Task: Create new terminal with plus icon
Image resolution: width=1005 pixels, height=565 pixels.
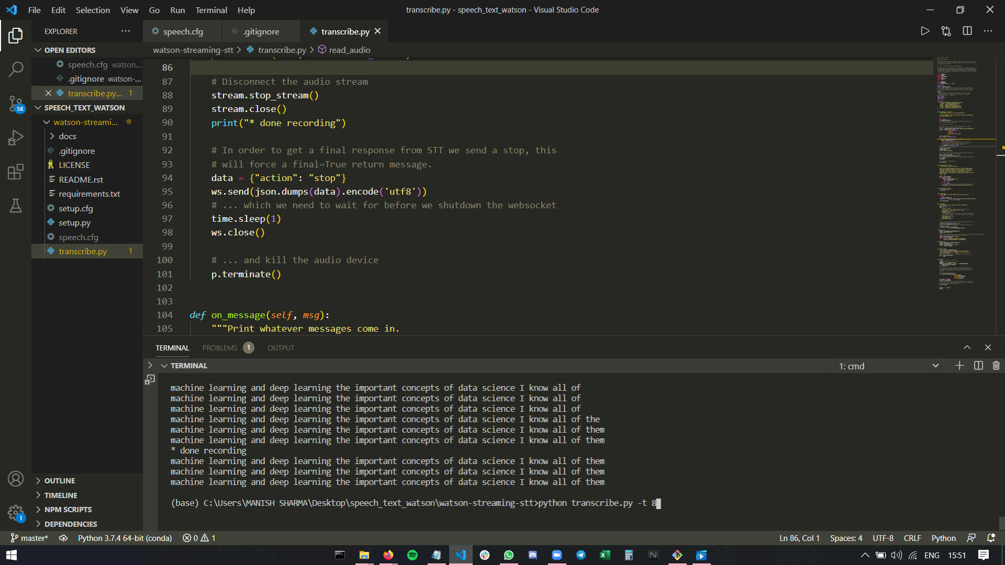Action: click(x=959, y=366)
